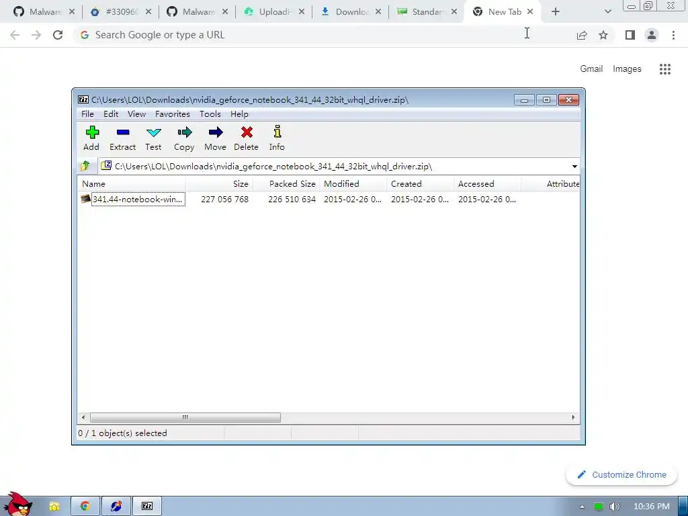
Task: Sort by the Created column
Action: click(x=421, y=184)
